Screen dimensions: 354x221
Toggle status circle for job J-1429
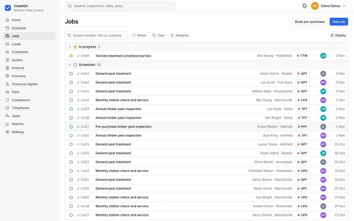[x=71, y=197]
